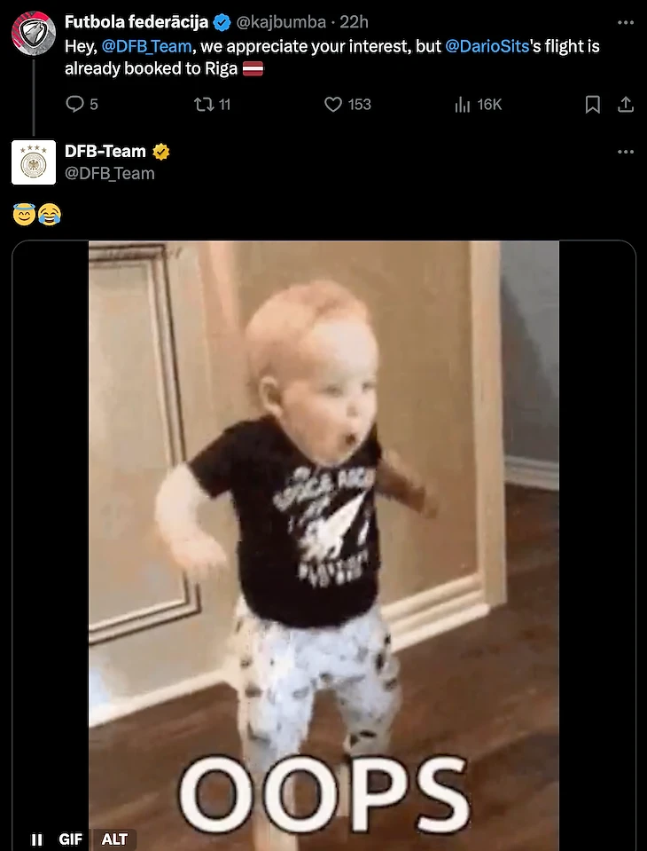Click the Futbola federācija display name

pos(136,21)
